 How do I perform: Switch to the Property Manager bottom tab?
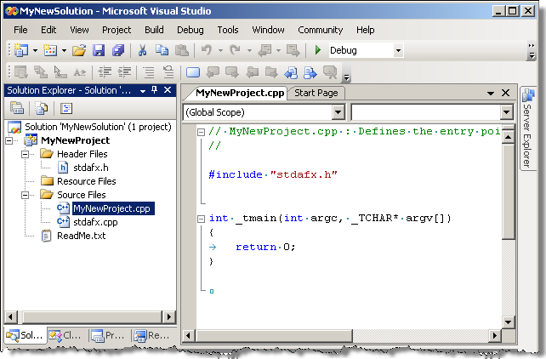click(108, 335)
